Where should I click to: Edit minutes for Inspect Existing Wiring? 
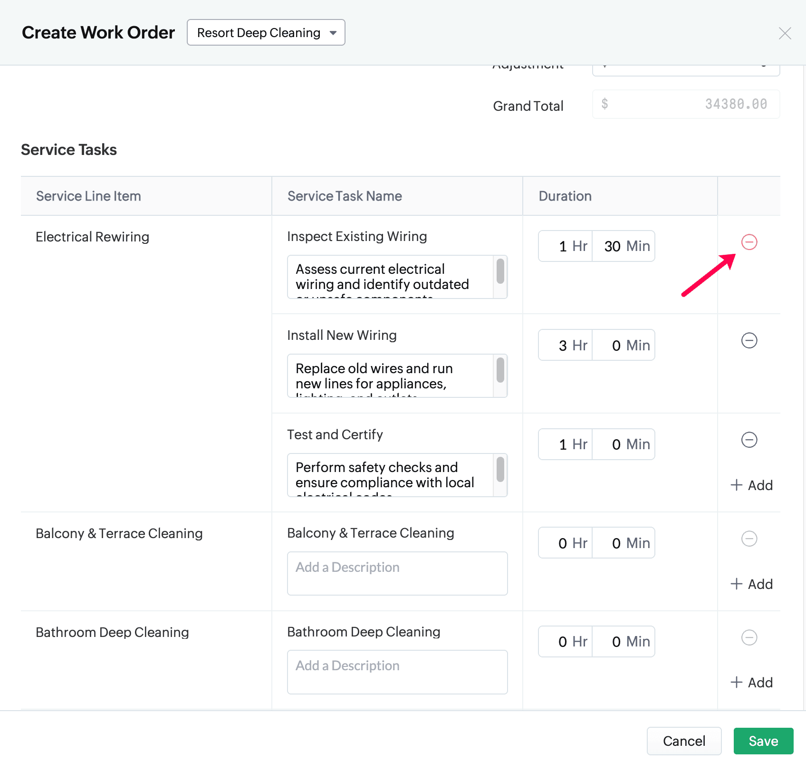(623, 246)
